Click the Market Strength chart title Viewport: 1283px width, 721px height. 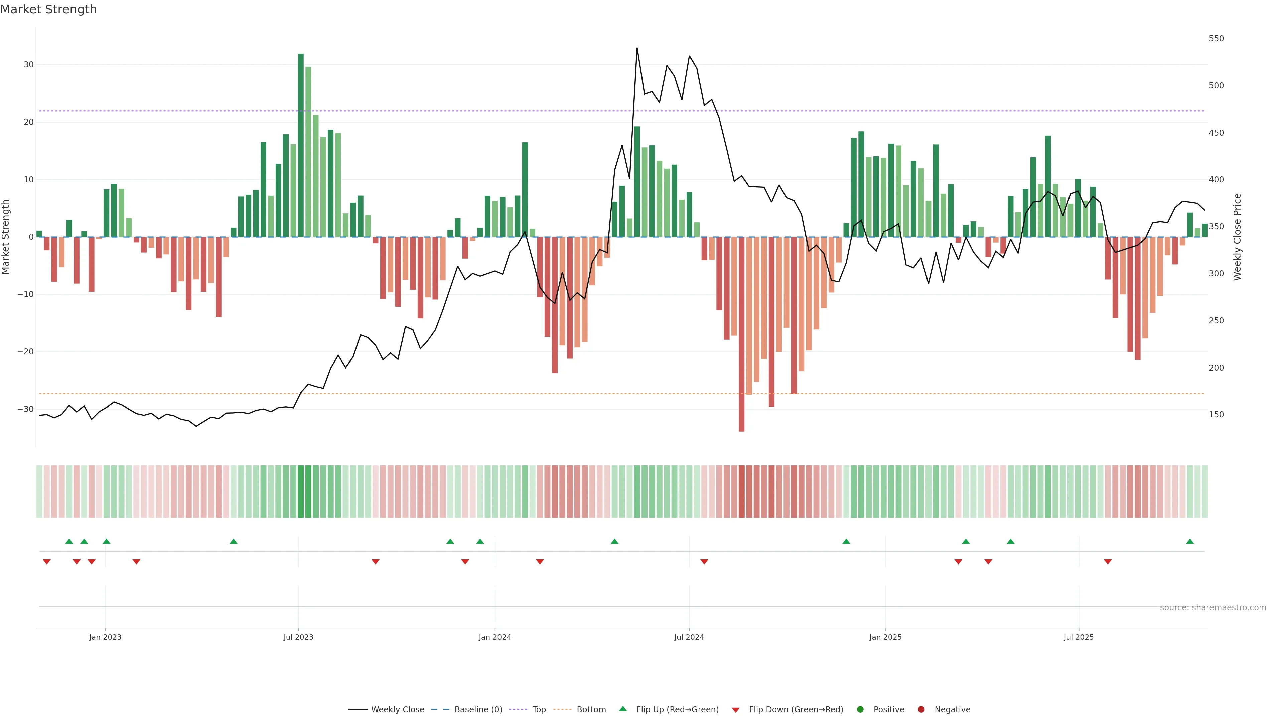tap(48, 9)
